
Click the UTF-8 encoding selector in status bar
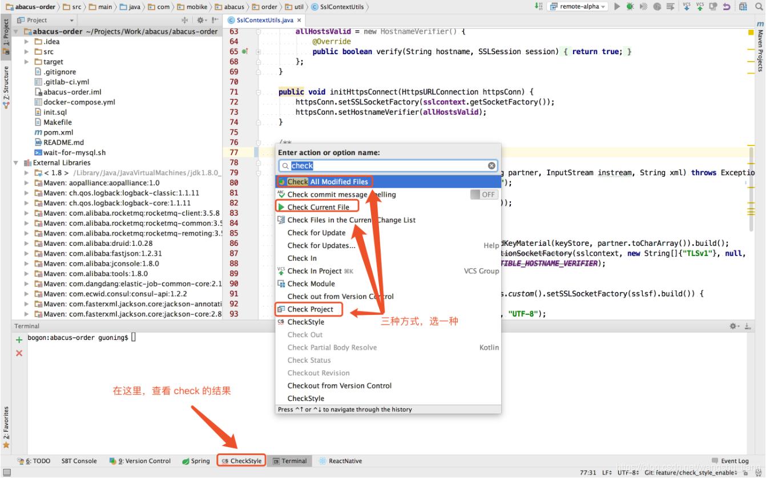628,473
